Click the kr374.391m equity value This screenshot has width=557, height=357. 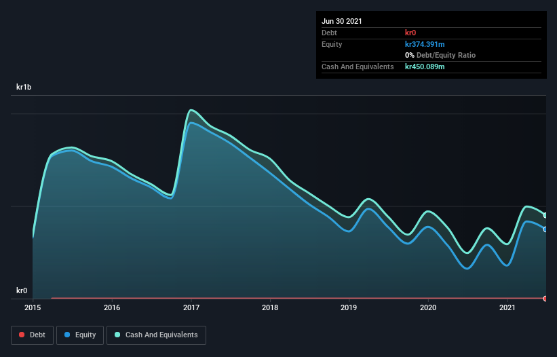point(425,44)
